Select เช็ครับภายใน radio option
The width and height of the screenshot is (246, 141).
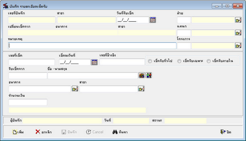[x=219, y=61]
